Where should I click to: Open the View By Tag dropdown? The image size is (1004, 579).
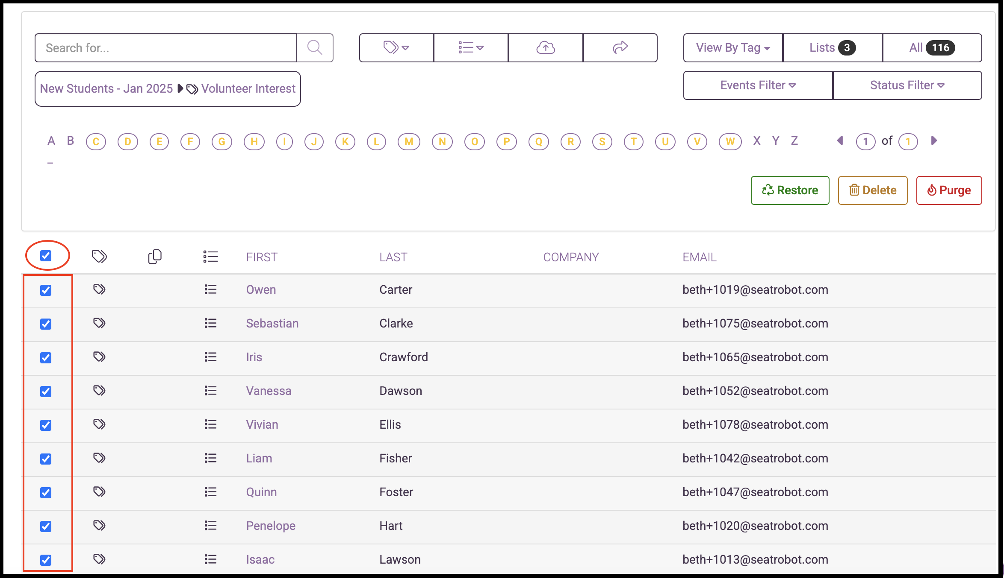tap(733, 47)
